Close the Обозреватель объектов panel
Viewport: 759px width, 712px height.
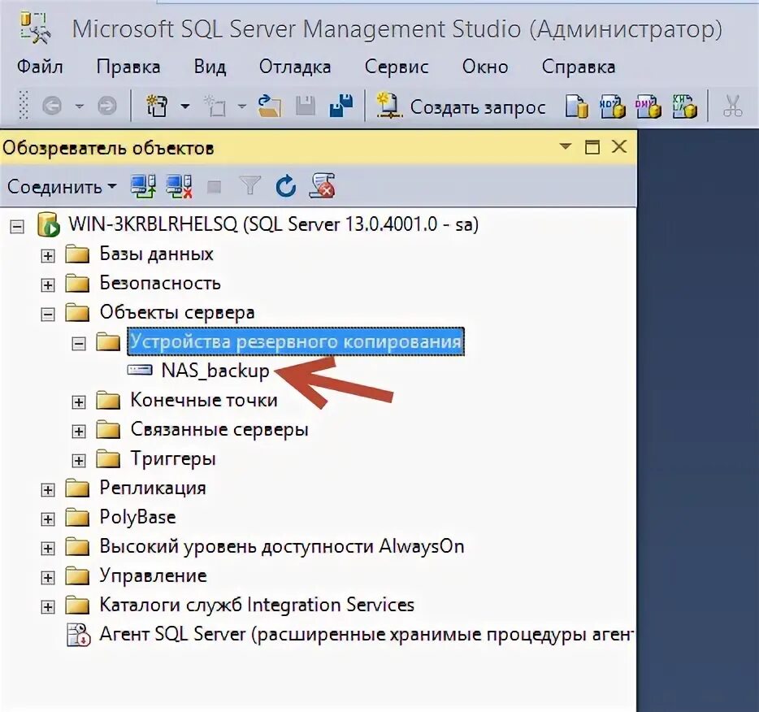(619, 146)
